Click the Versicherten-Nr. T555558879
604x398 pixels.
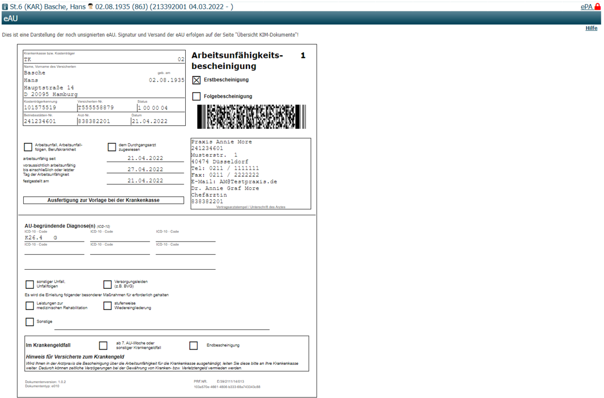(96, 108)
